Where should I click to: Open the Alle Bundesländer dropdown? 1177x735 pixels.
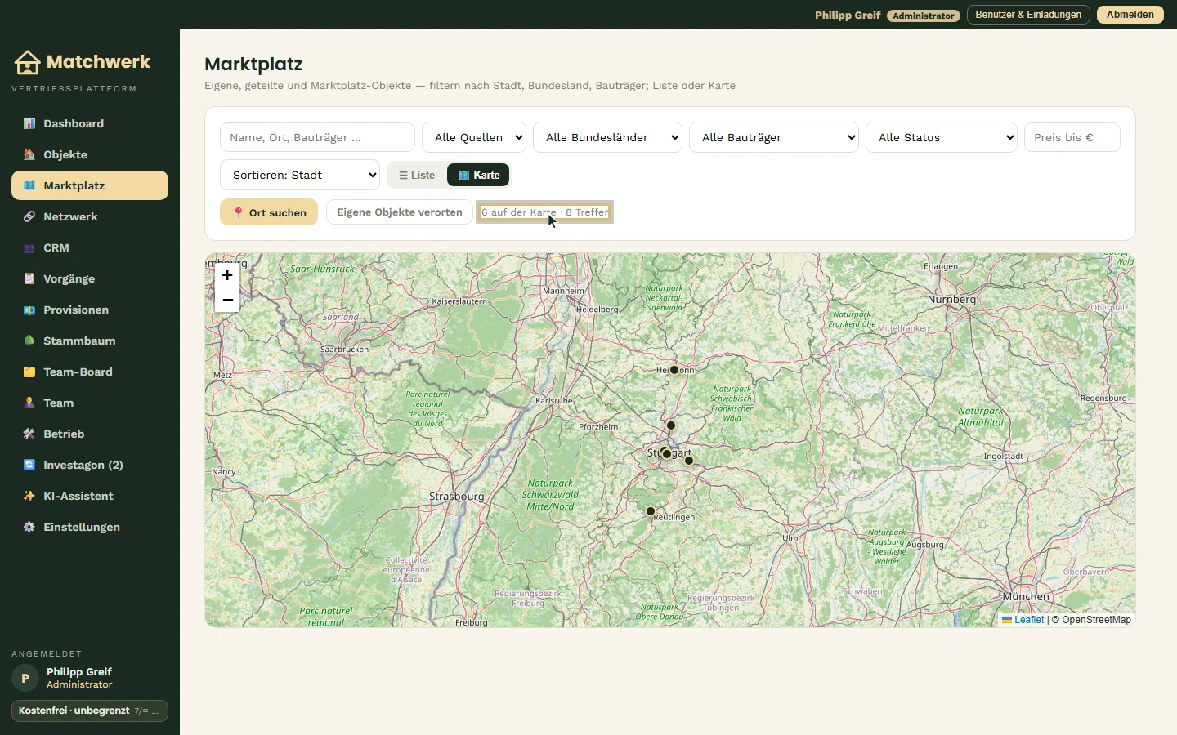click(x=607, y=137)
